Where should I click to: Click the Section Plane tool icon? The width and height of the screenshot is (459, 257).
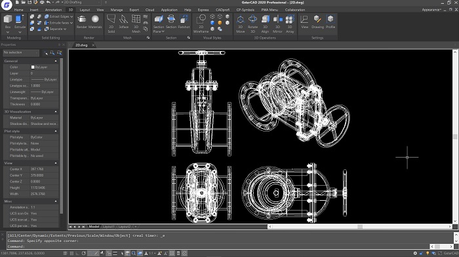159,19
